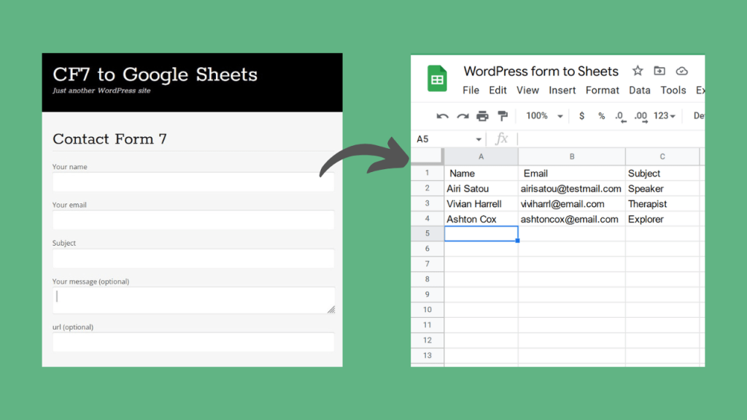Click the move to folder icon

click(x=659, y=71)
